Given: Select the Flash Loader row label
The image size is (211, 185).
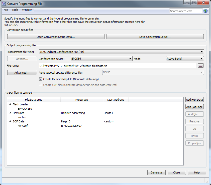Looking at the screenshot, I should coord(21,104).
